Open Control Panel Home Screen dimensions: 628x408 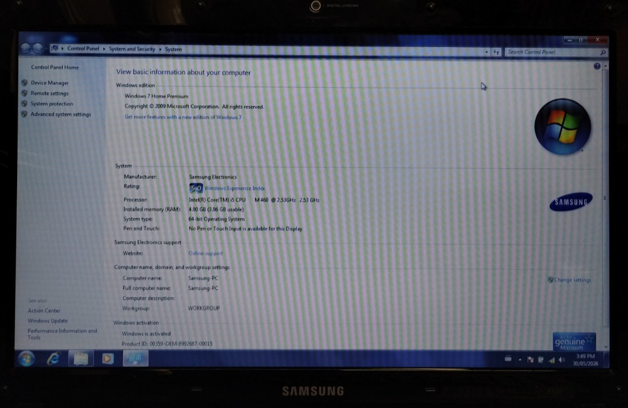coord(55,67)
